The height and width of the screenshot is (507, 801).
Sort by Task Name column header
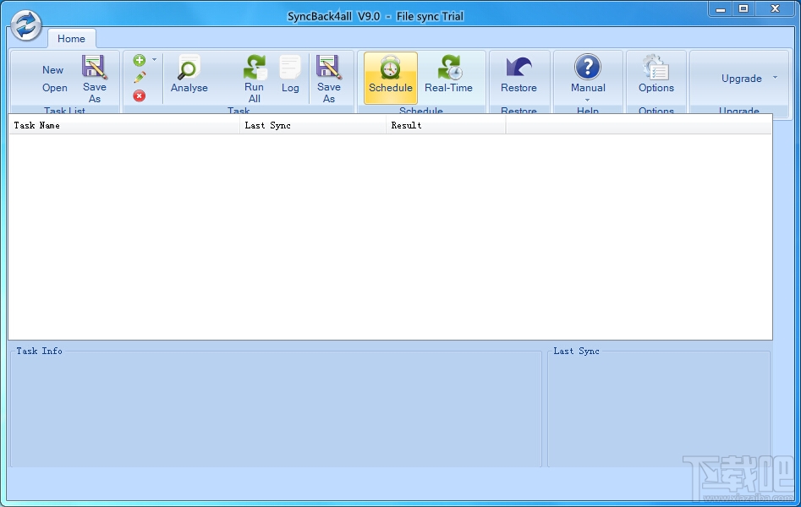123,125
